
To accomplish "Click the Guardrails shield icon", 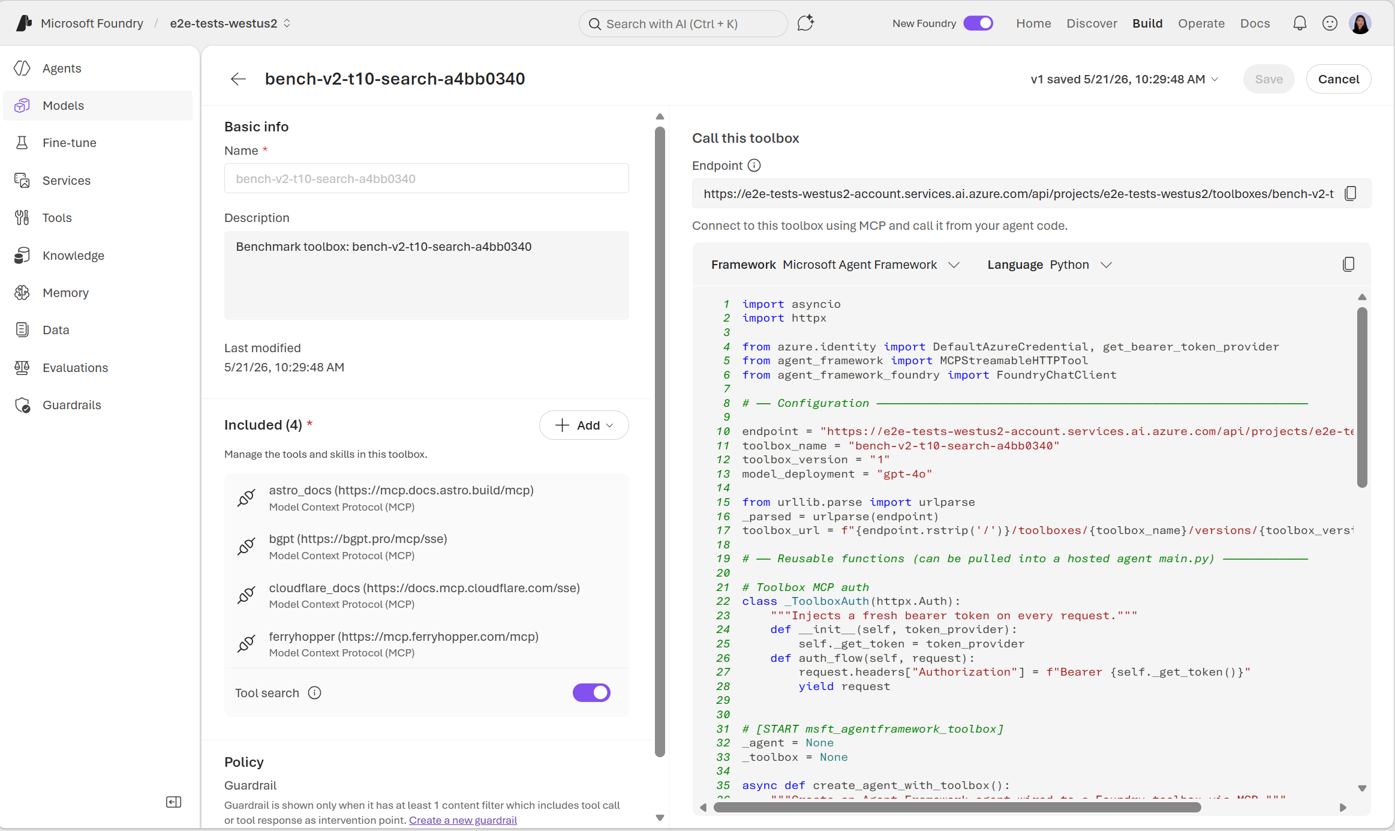I will 22,405.
